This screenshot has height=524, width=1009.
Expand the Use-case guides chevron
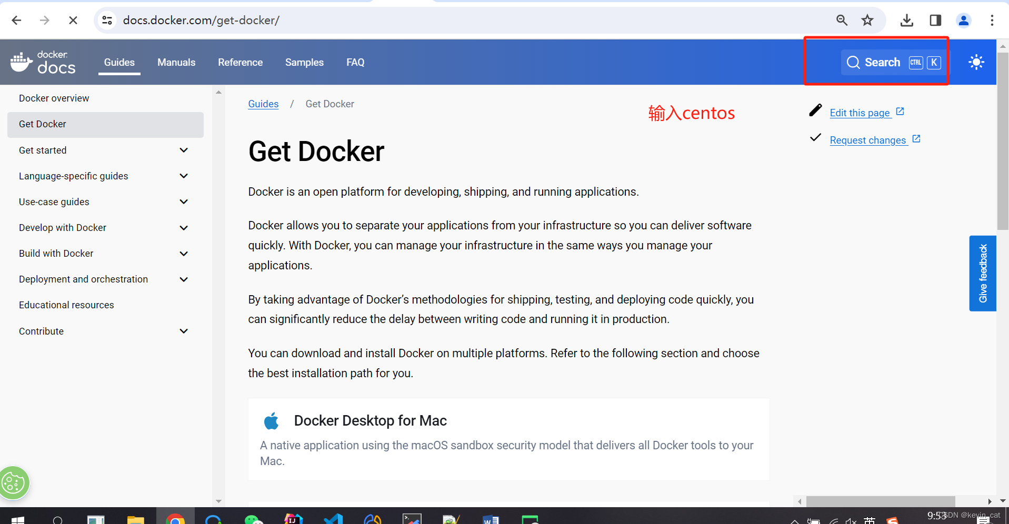coord(184,202)
